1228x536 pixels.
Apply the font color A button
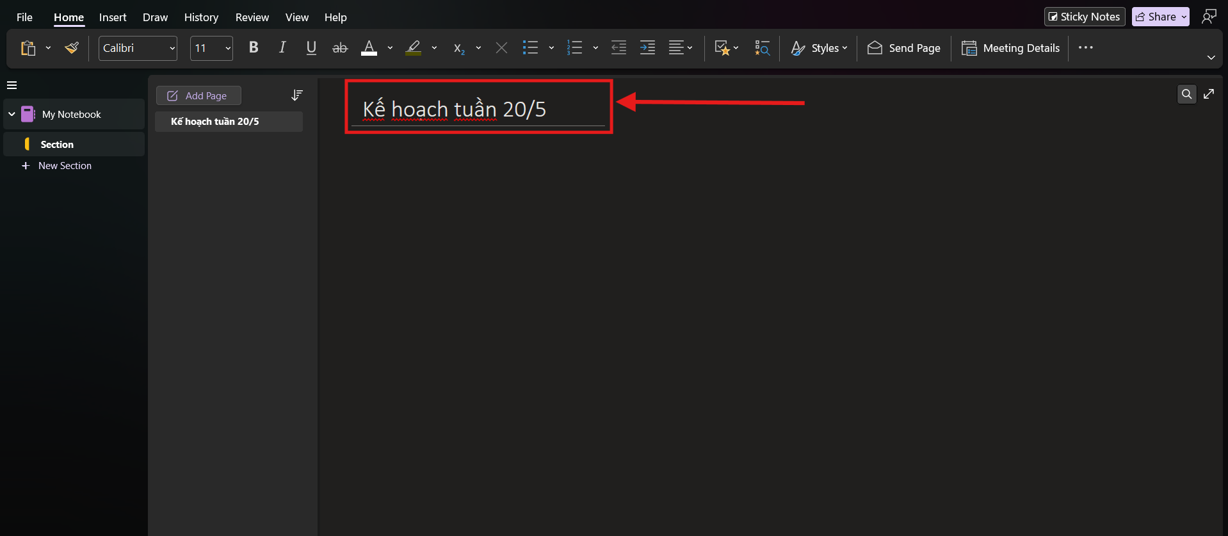(x=369, y=47)
